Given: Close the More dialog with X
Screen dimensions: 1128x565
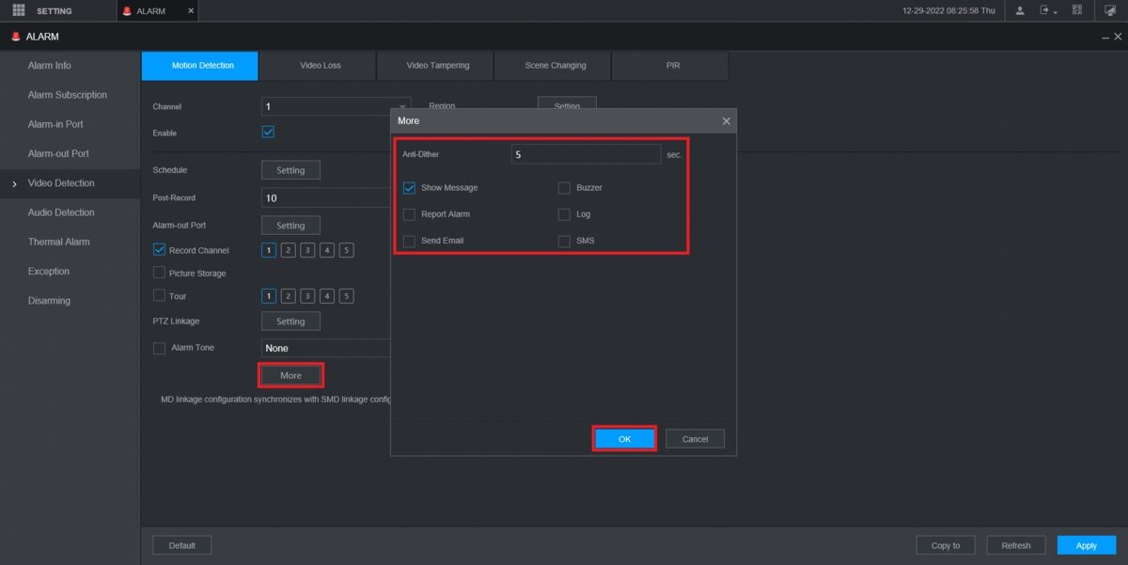Looking at the screenshot, I should coord(726,121).
